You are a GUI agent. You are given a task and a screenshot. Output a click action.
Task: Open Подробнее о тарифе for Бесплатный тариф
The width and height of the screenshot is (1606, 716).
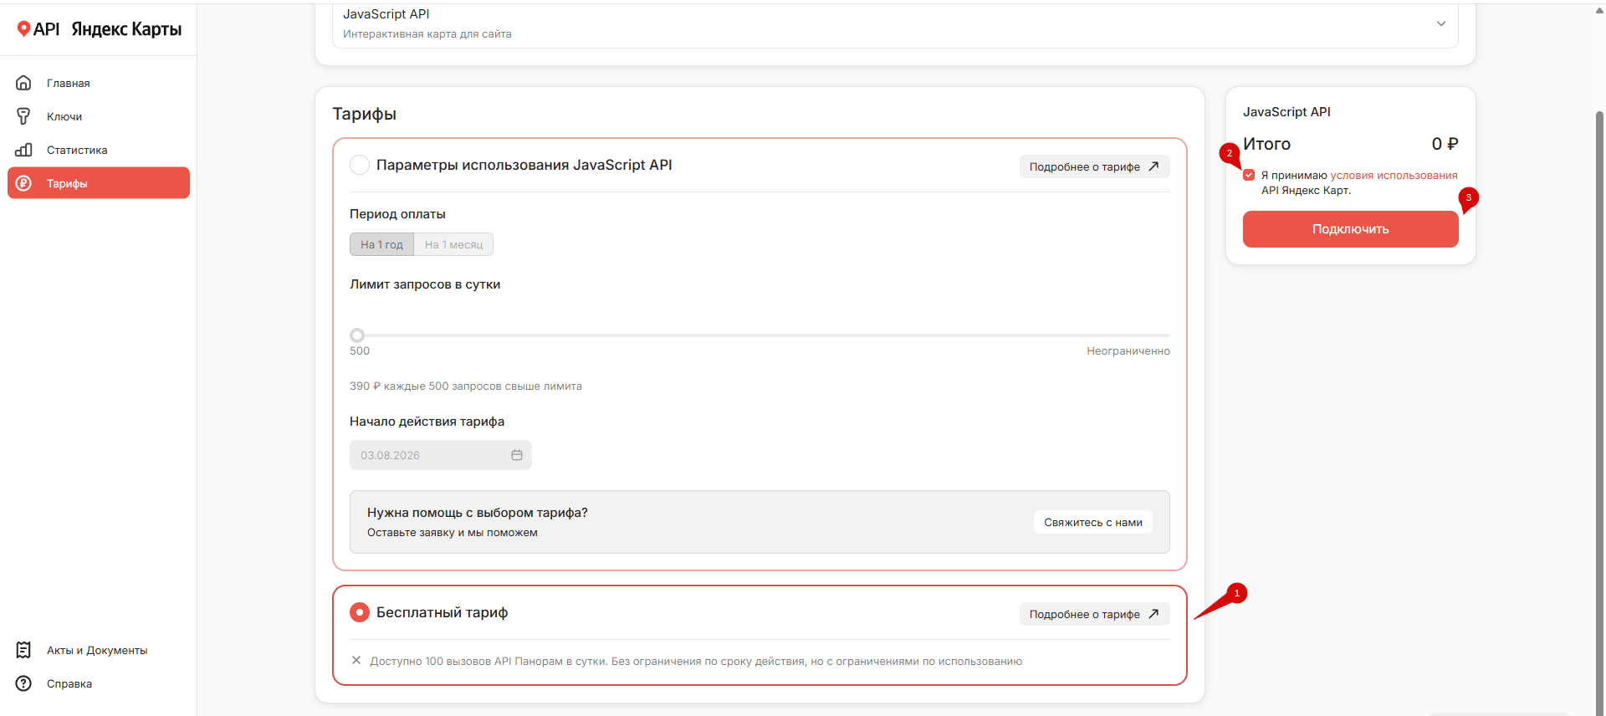pos(1094,614)
